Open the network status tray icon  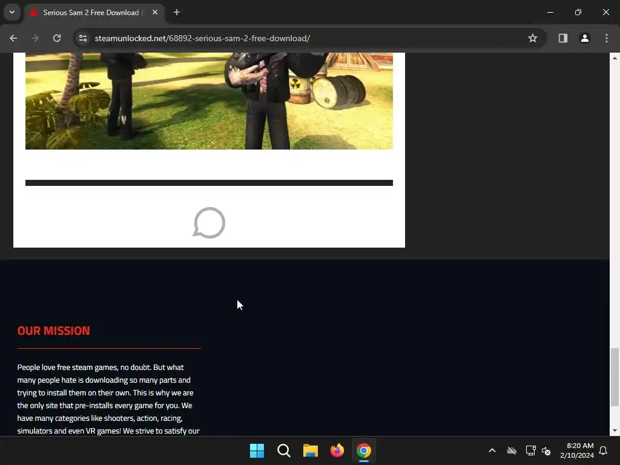point(530,450)
